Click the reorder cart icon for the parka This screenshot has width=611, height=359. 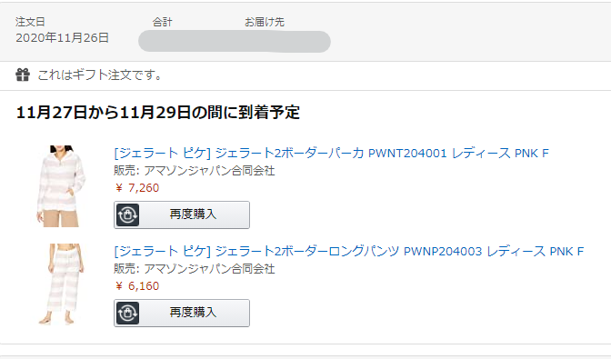127,214
